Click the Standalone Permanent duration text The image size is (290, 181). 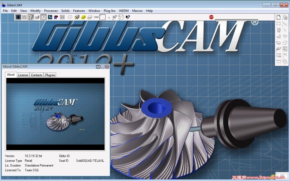click(x=39, y=165)
